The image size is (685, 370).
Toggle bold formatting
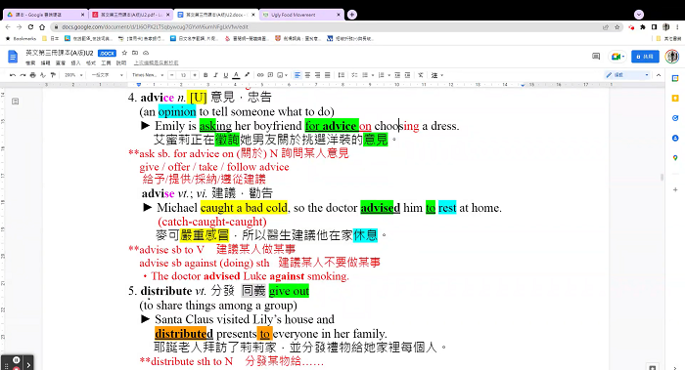click(205, 75)
